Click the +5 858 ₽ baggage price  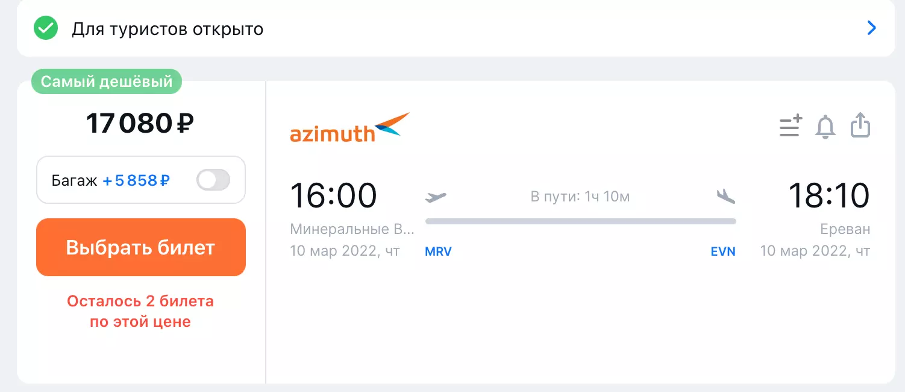point(136,180)
